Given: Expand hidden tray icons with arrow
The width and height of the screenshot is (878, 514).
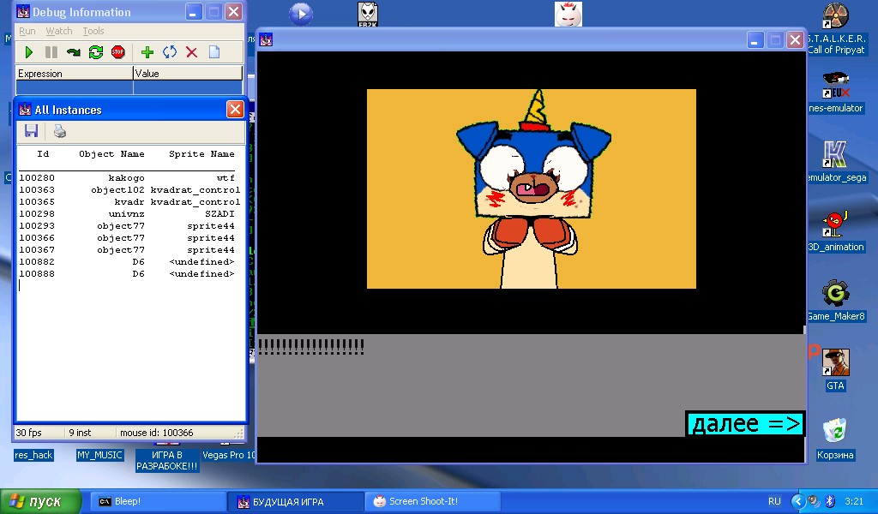Looking at the screenshot, I should tap(797, 501).
